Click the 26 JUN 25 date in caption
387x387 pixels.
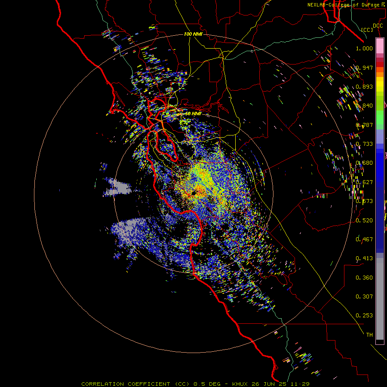(268, 384)
